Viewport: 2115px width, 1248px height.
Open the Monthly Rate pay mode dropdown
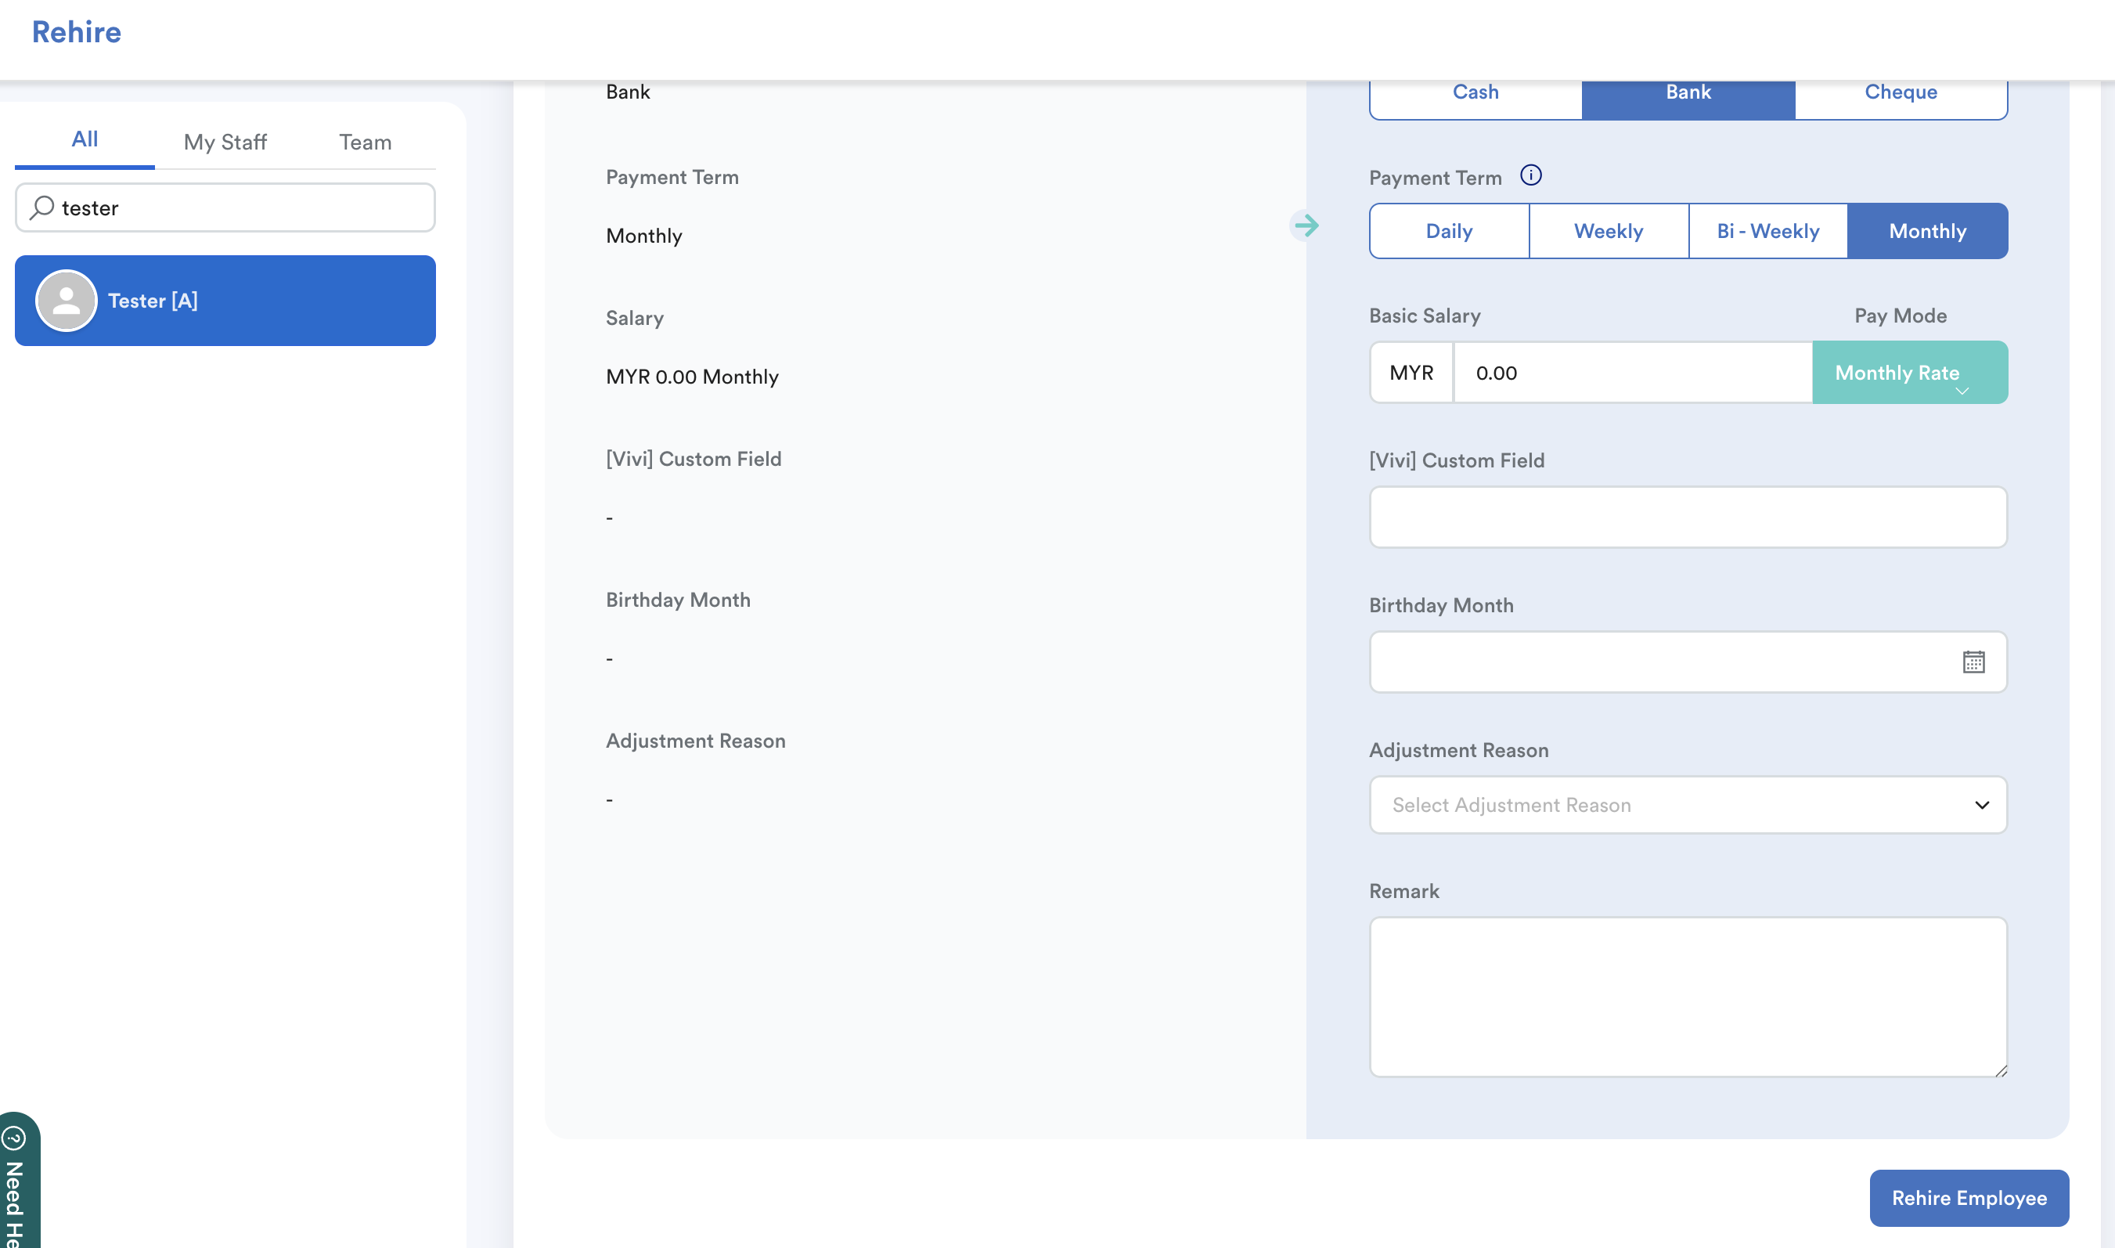point(1909,373)
